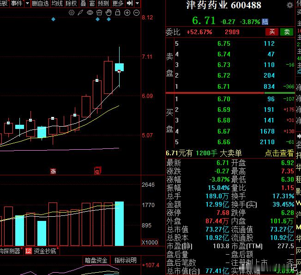Click 删自选 to remove from watchlist
Image resolution: width=301 pixels, height=275 pixels.
(x=40, y=3)
